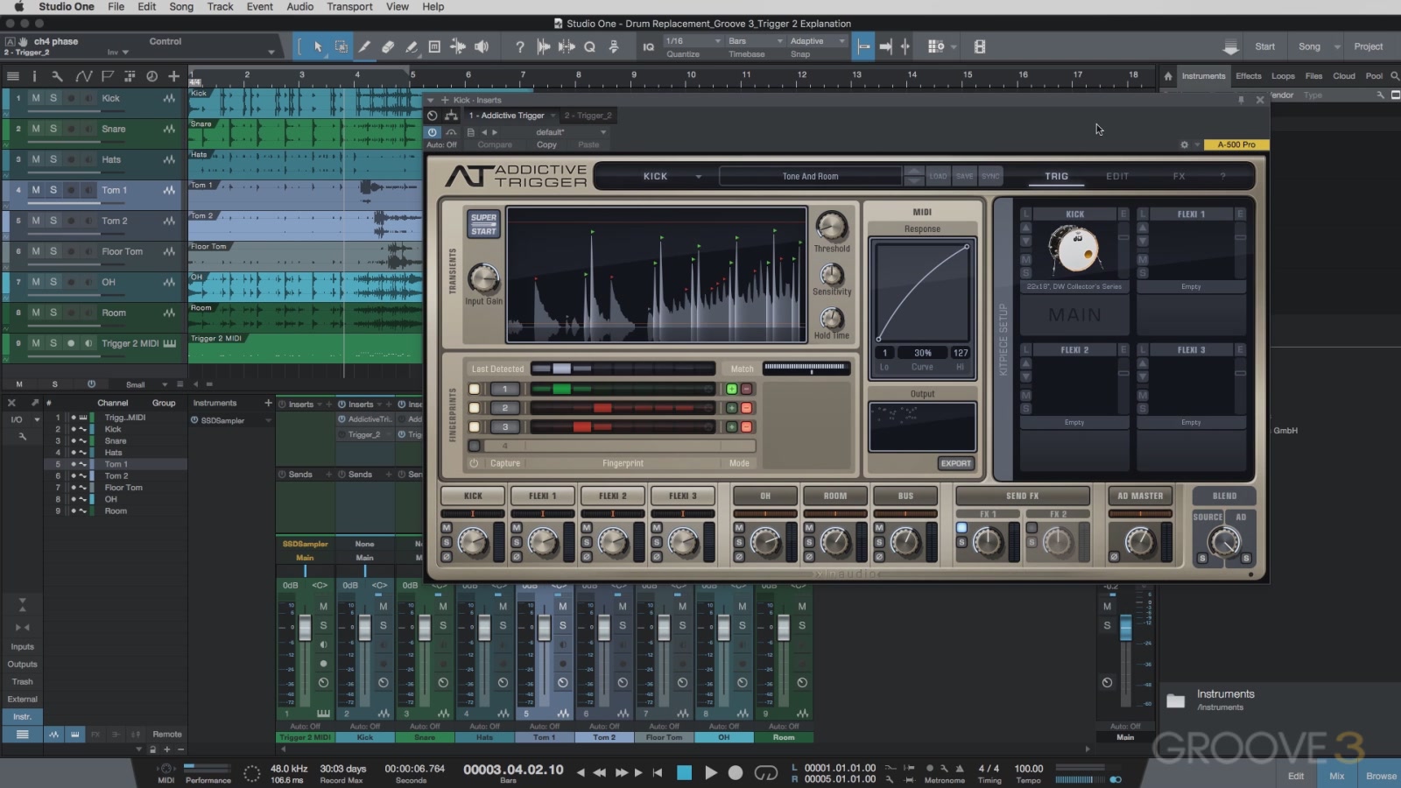Toggle the Loop button in the transport
Viewport: 1401px width, 788px height.
click(766, 772)
